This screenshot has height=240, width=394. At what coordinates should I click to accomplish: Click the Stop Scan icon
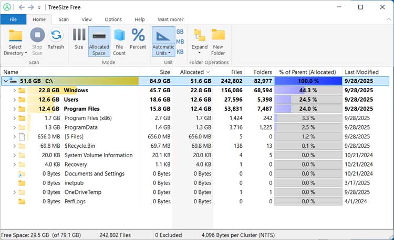[x=37, y=35]
